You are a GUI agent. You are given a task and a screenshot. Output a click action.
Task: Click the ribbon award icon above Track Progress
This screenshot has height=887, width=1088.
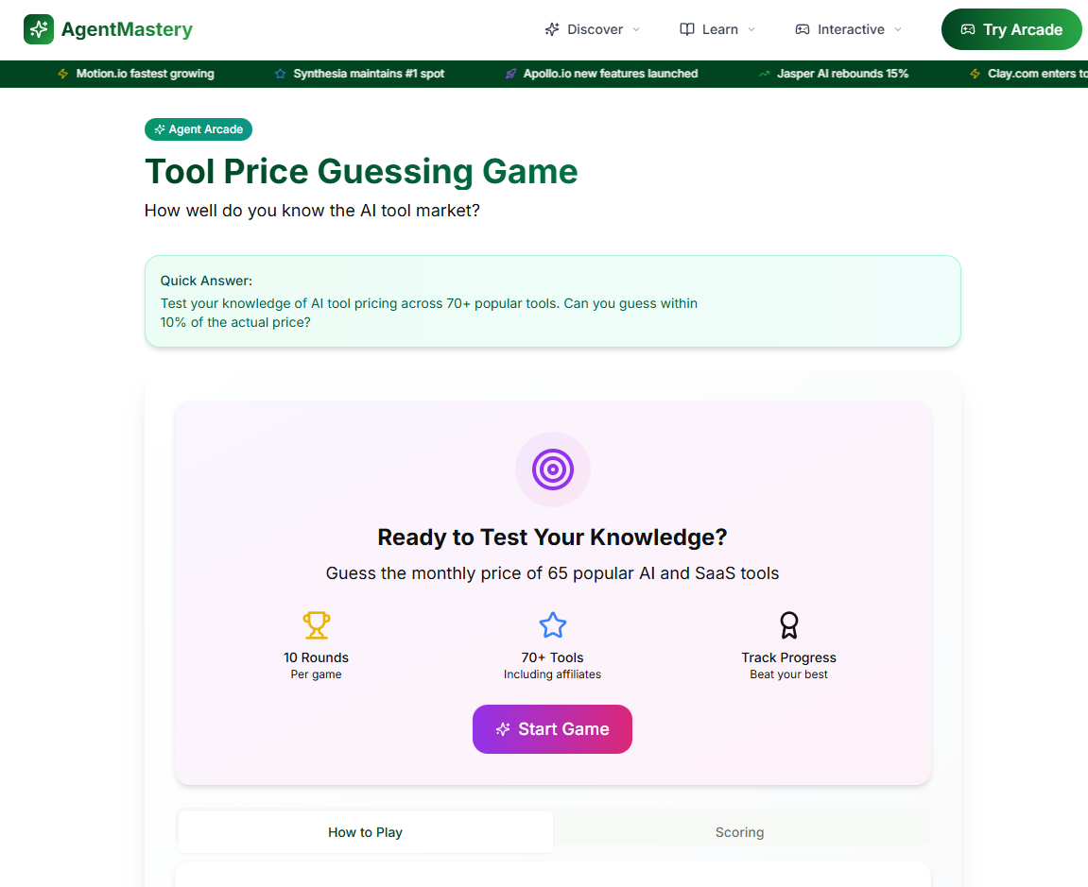789,624
